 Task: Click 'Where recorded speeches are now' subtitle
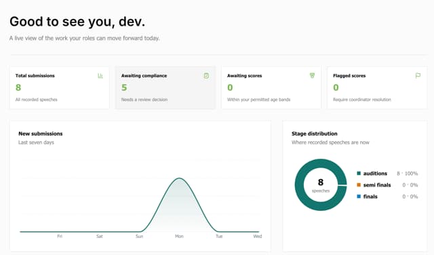[330, 142]
